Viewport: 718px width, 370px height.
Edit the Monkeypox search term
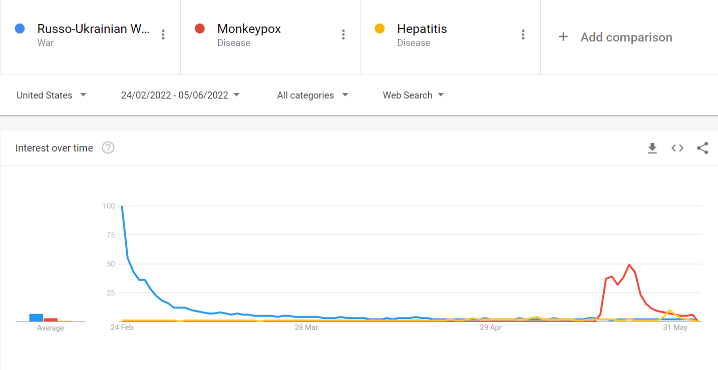pyautogui.click(x=249, y=29)
